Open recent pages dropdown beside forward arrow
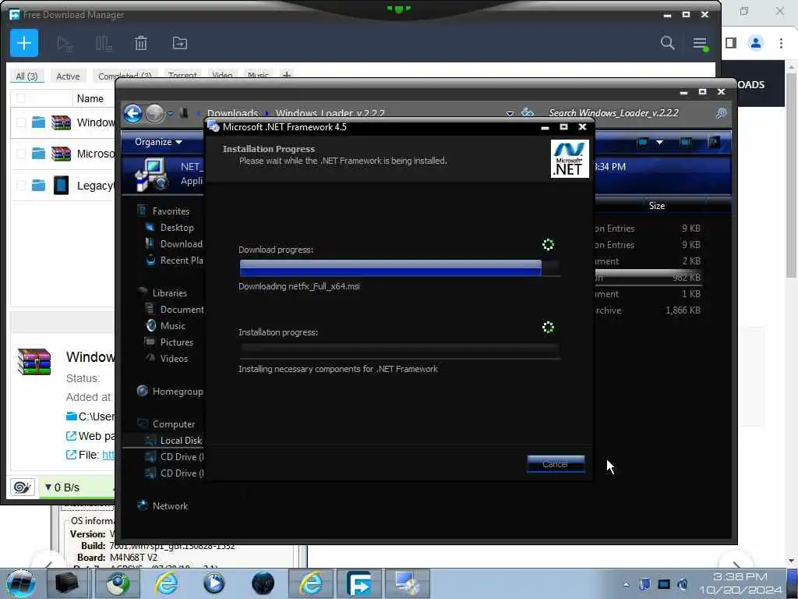 pyautogui.click(x=170, y=113)
